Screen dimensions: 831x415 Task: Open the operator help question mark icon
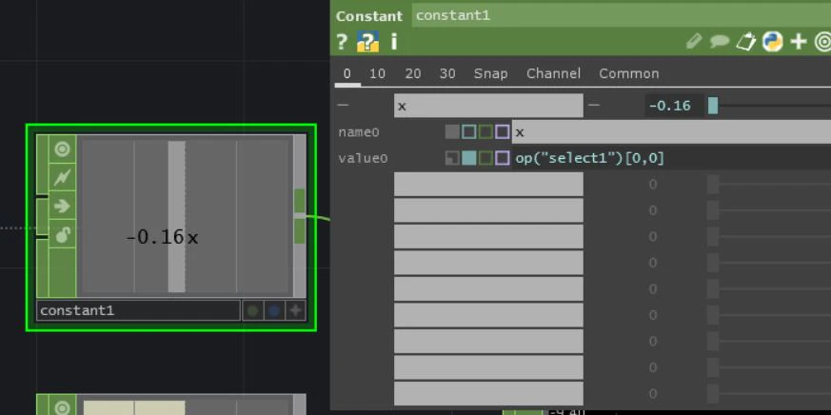point(342,41)
